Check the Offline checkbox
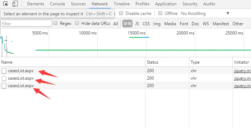The height and width of the screenshot is (128, 251). [x=160, y=13]
